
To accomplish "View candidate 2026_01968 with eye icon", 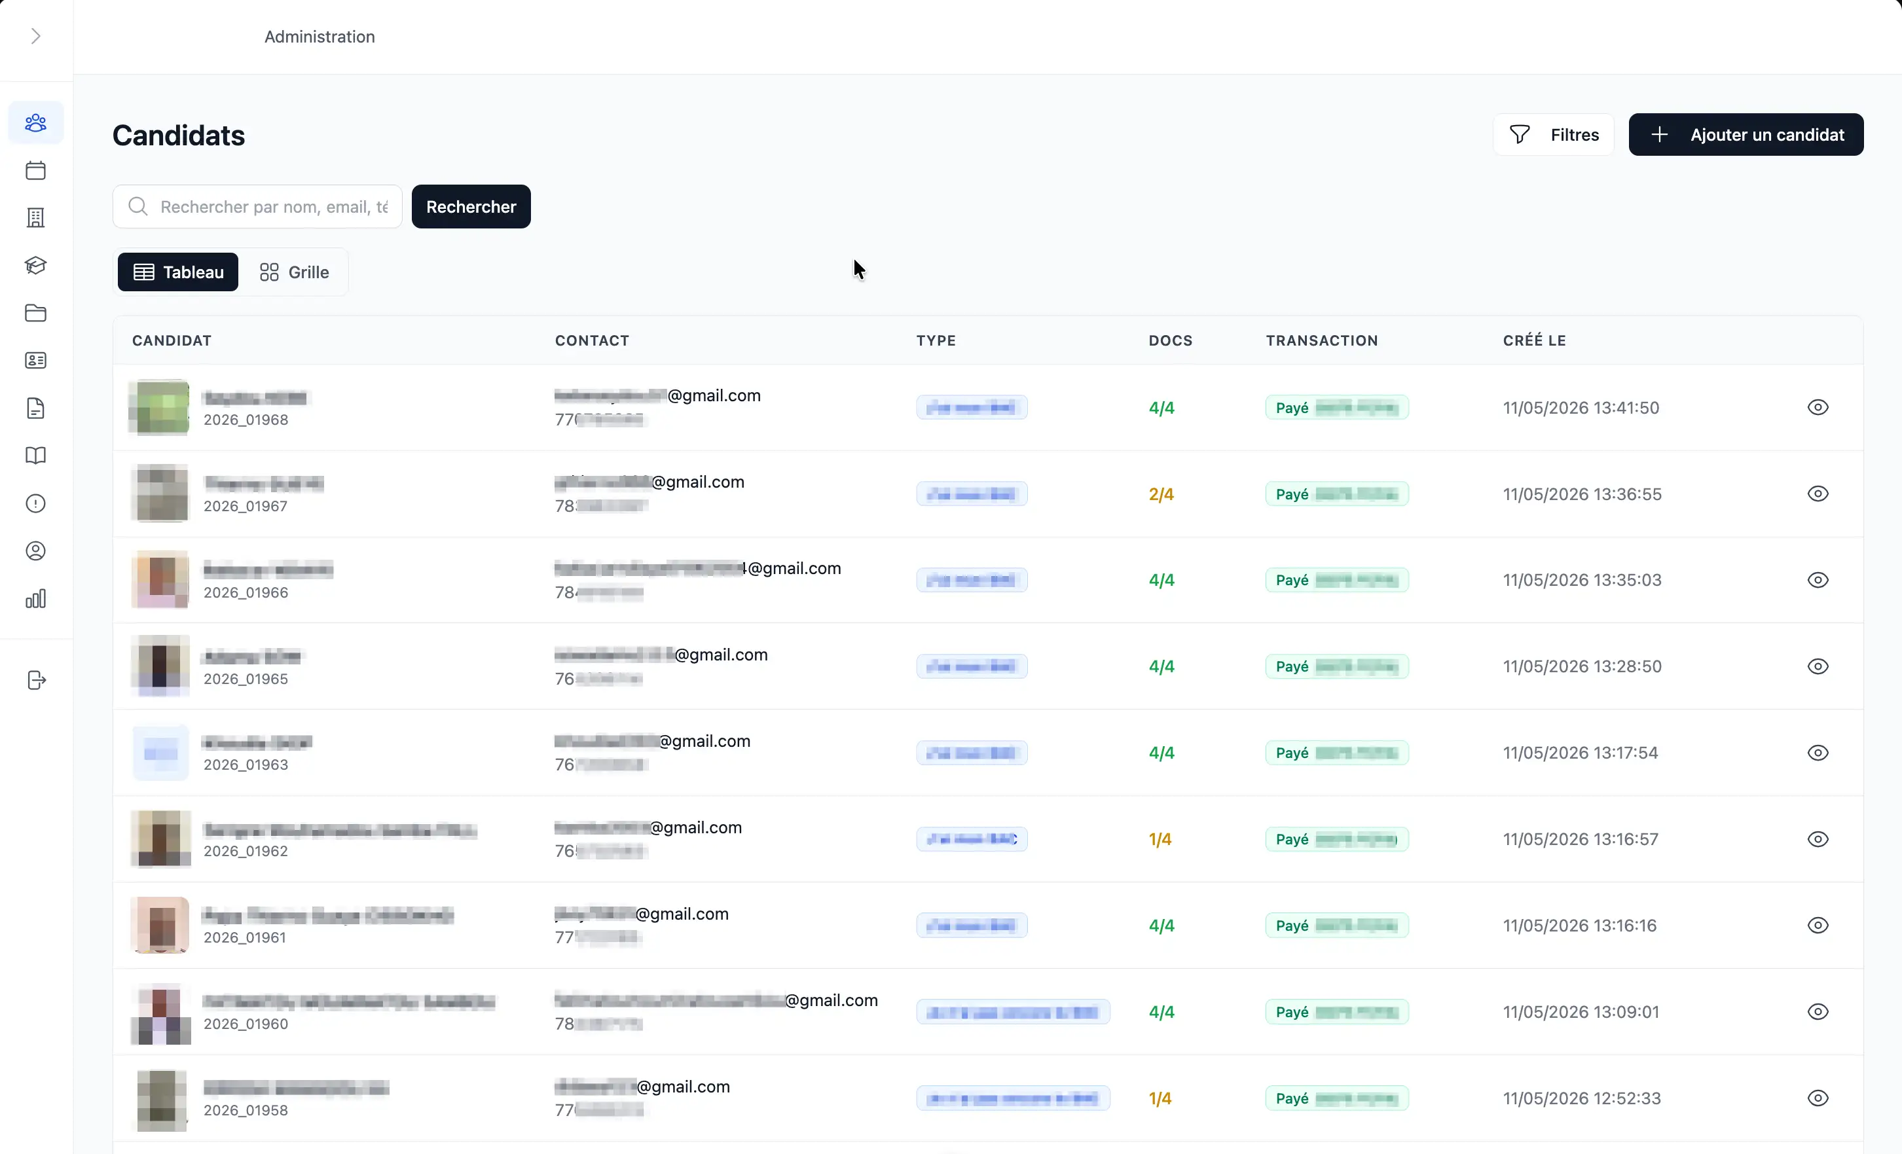I will 1818,408.
